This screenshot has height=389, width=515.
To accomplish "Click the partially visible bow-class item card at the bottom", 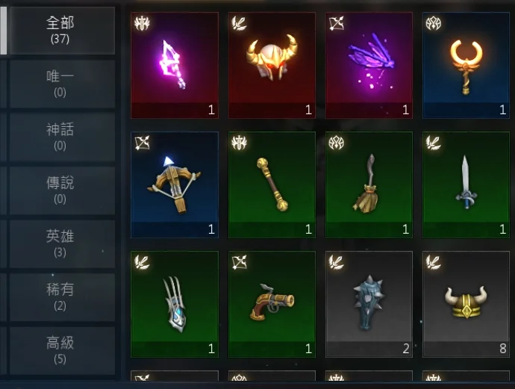I will click(x=175, y=376).
